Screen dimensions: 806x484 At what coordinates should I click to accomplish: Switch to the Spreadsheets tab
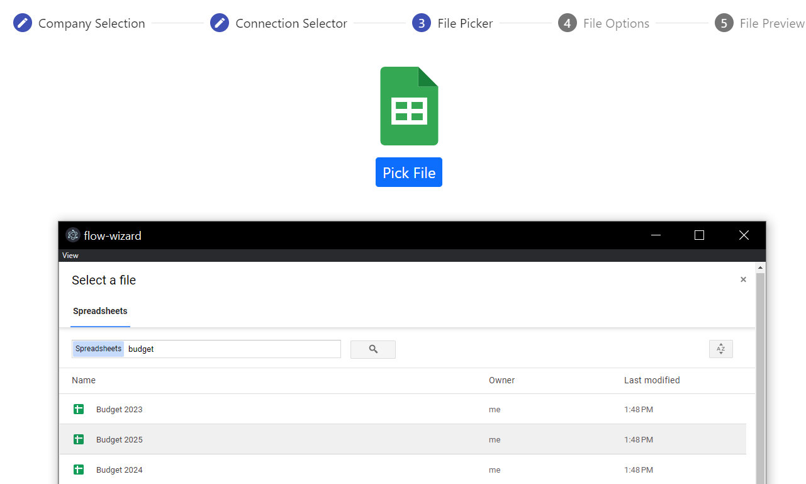coord(100,312)
